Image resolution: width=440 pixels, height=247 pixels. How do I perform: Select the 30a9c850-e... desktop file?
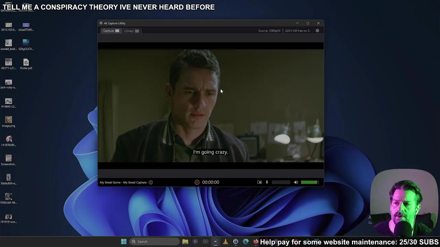tap(9, 179)
